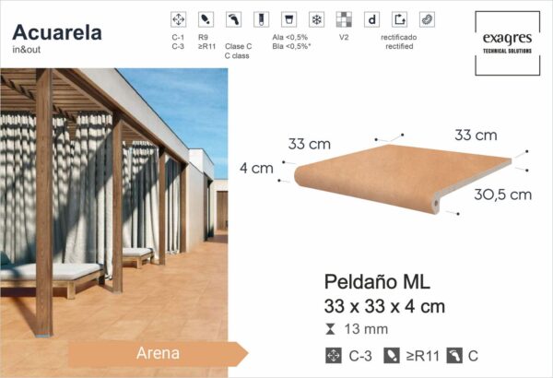Click the exagres technical solutions logo

point(508,43)
